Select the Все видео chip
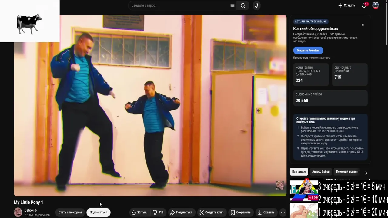The width and height of the screenshot is (388, 218). point(299,172)
